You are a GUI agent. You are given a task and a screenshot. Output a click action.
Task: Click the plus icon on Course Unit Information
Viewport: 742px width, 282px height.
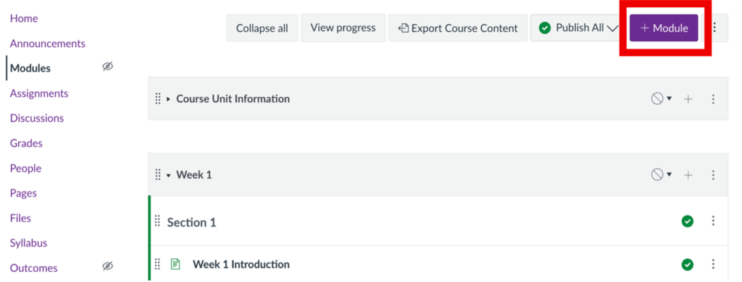(688, 99)
